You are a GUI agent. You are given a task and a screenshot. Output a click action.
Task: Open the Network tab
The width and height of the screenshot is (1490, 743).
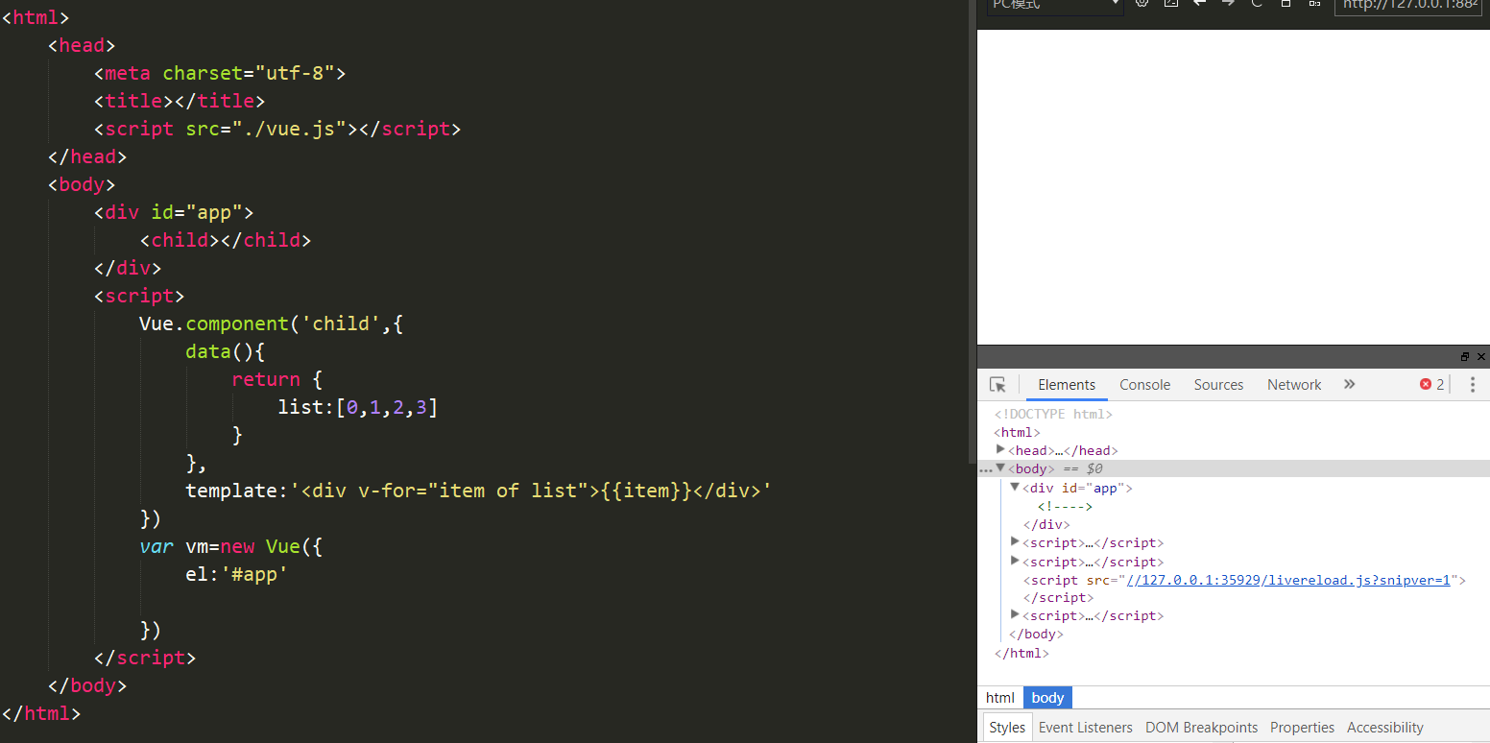[1294, 385]
